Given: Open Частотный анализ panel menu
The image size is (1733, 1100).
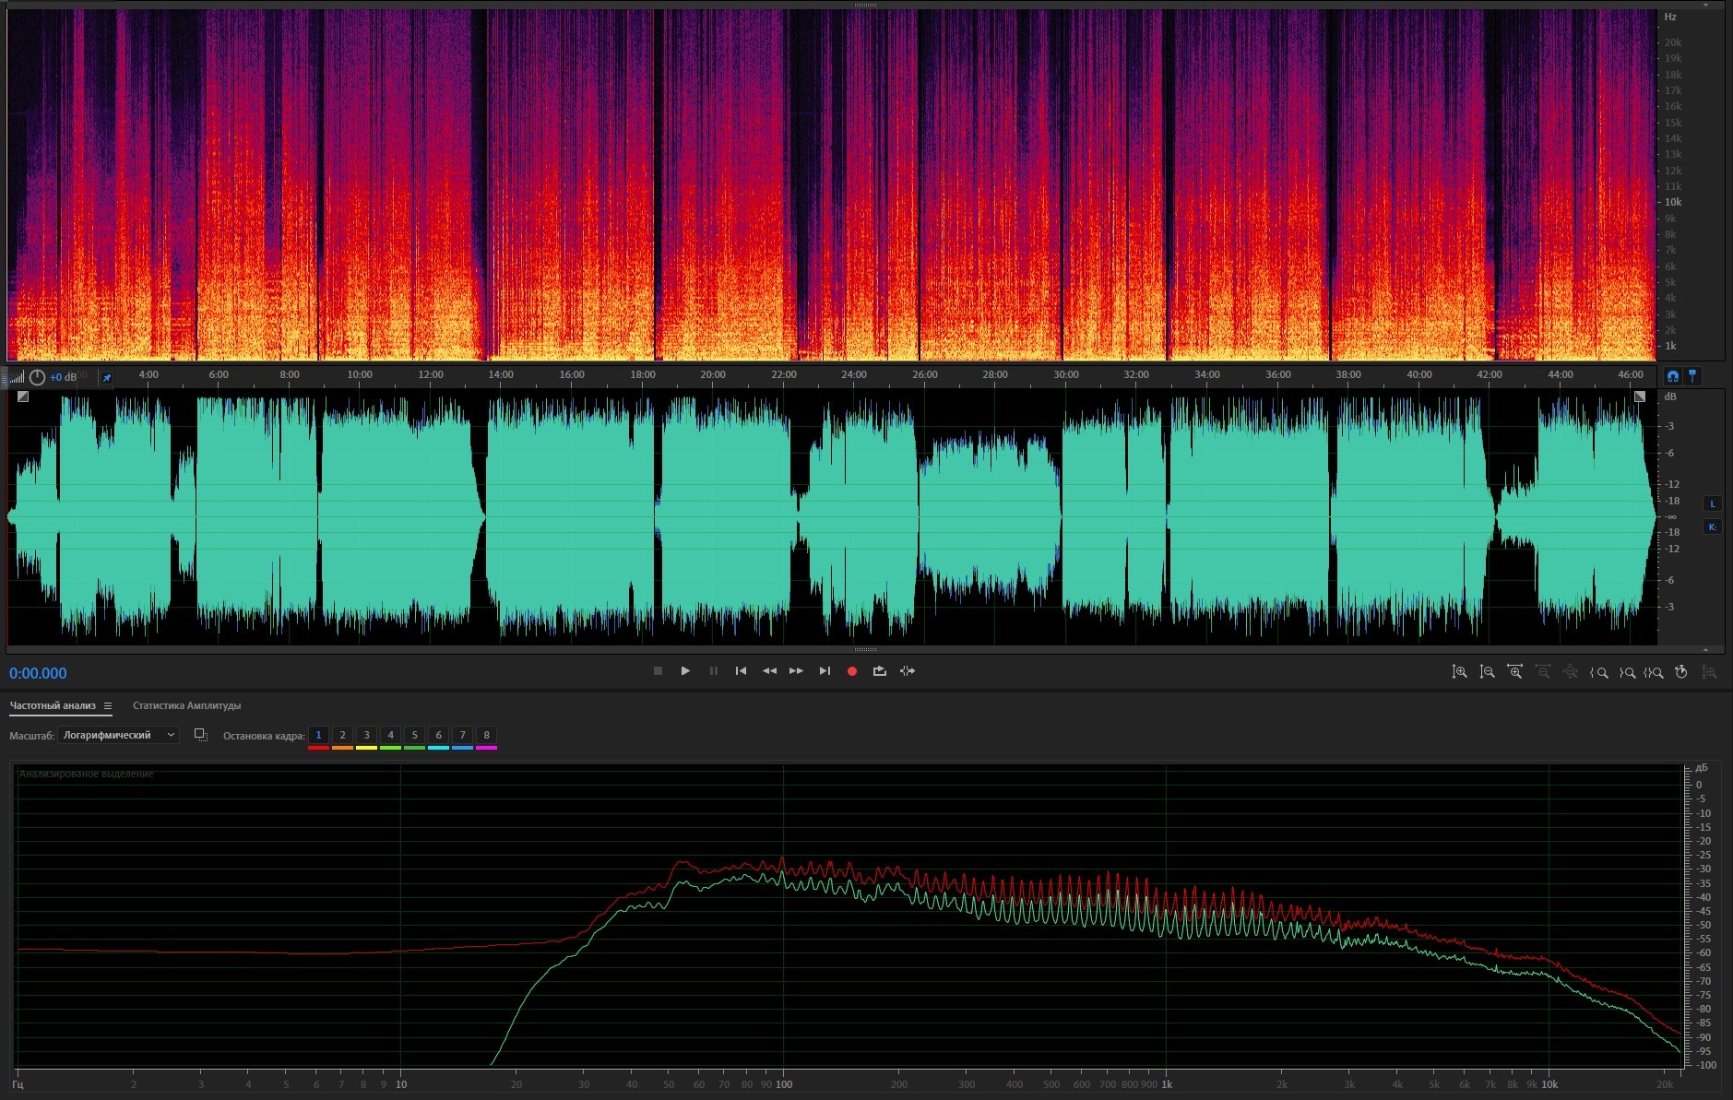Looking at the screenshot, I should 108,706.
